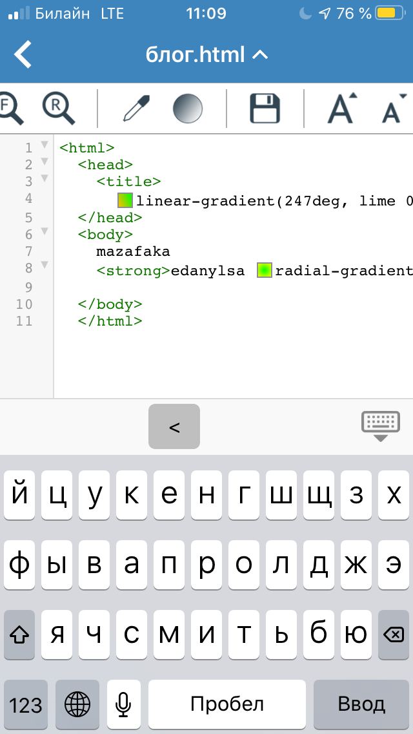Tap the radial-gradient color swatch on line 8
Image resolution: width=413 pixels, height=734 pixels.
(x=265, y=270)
